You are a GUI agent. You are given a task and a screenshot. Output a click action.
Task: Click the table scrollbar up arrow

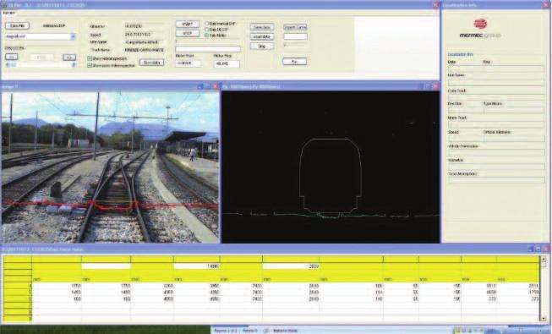pos(544,259)
